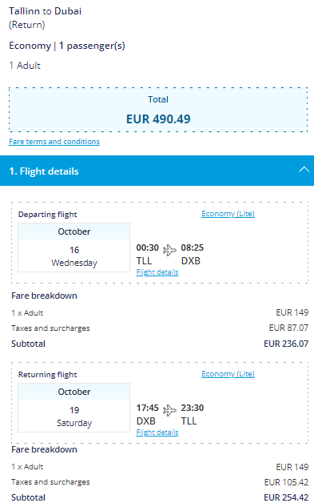
Task: View Flight details for TLL to DXB
Action: (x=157, y=272)
